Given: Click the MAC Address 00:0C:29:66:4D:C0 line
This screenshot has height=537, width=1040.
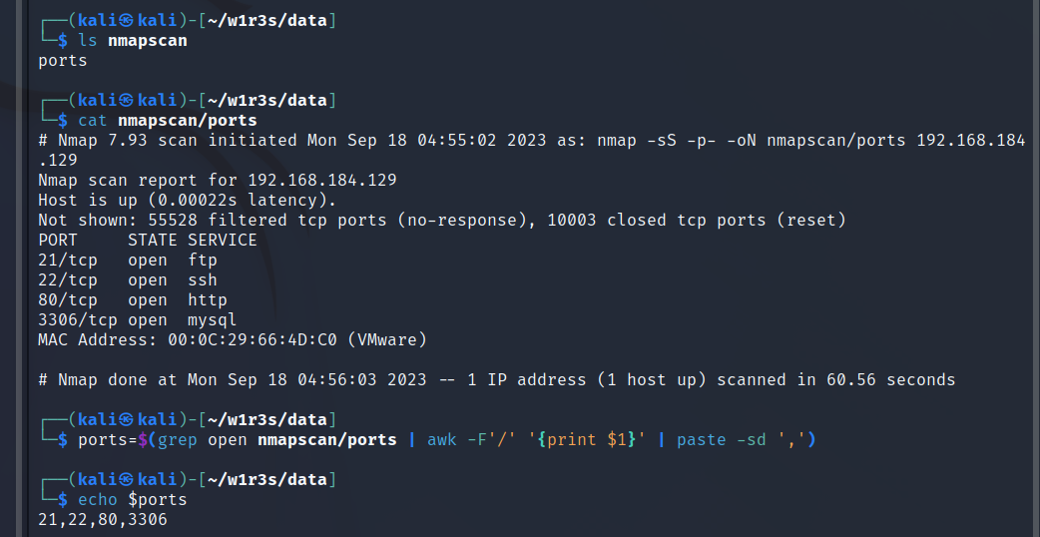Looking at the screenshot, I should 233,340.
